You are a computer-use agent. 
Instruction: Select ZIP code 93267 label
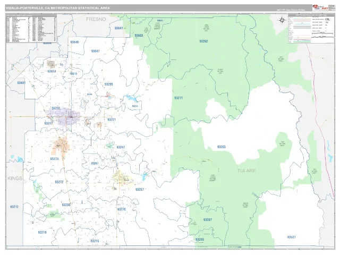tap(95, 163)
